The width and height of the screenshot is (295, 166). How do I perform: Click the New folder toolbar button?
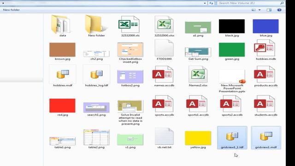11,10
